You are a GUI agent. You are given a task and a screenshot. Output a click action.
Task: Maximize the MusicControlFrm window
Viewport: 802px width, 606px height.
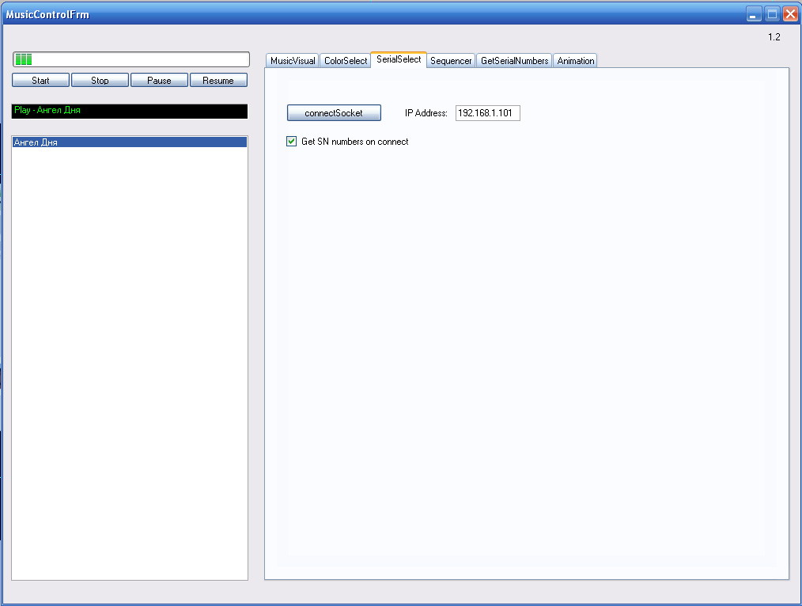[x=772, y=13]
